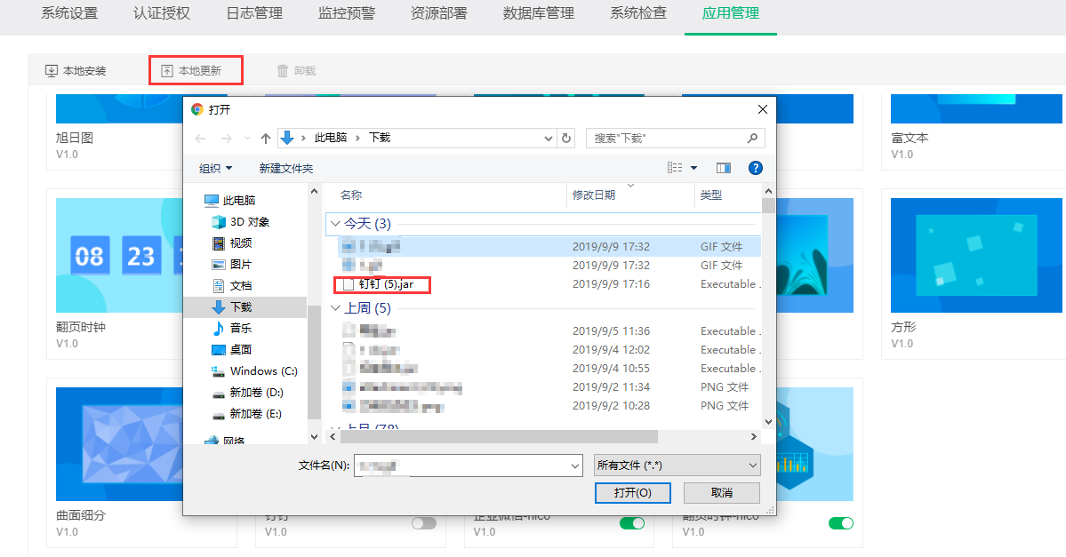Toggle the 钉钉 plugin switch on
1066x557 pixels.
pos(424,523)
